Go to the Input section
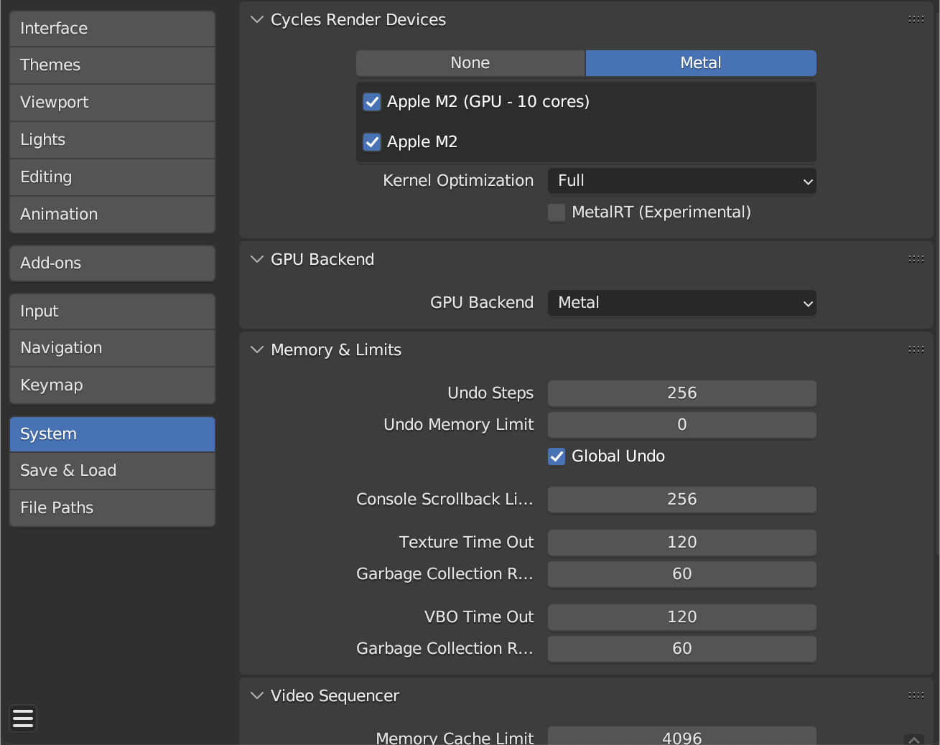The width and height of the screenshot is (940, 745). pyautogui.click(x=113, y=311)
